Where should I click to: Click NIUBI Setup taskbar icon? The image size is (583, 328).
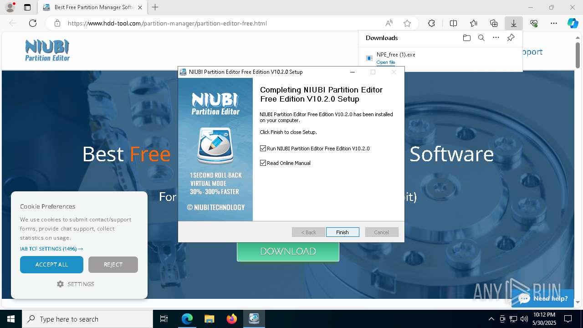pyautogui.click(x=254, y=319)
